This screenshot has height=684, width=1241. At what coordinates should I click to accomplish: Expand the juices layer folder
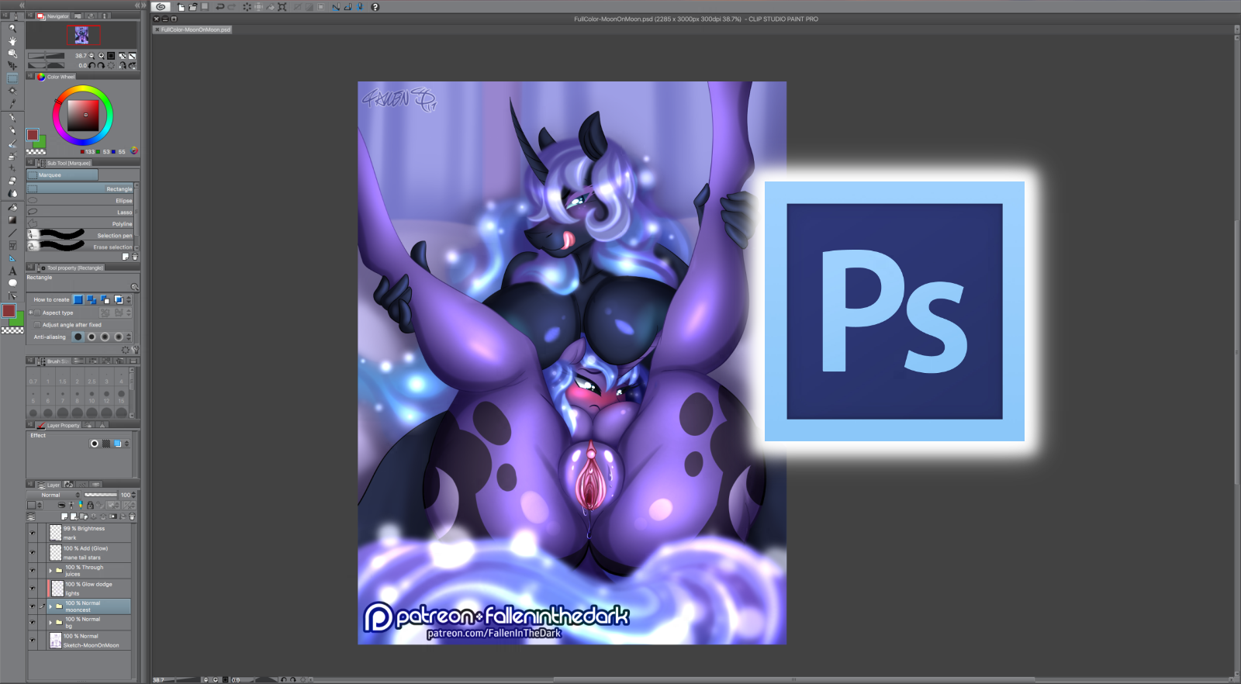click(50, 571)
